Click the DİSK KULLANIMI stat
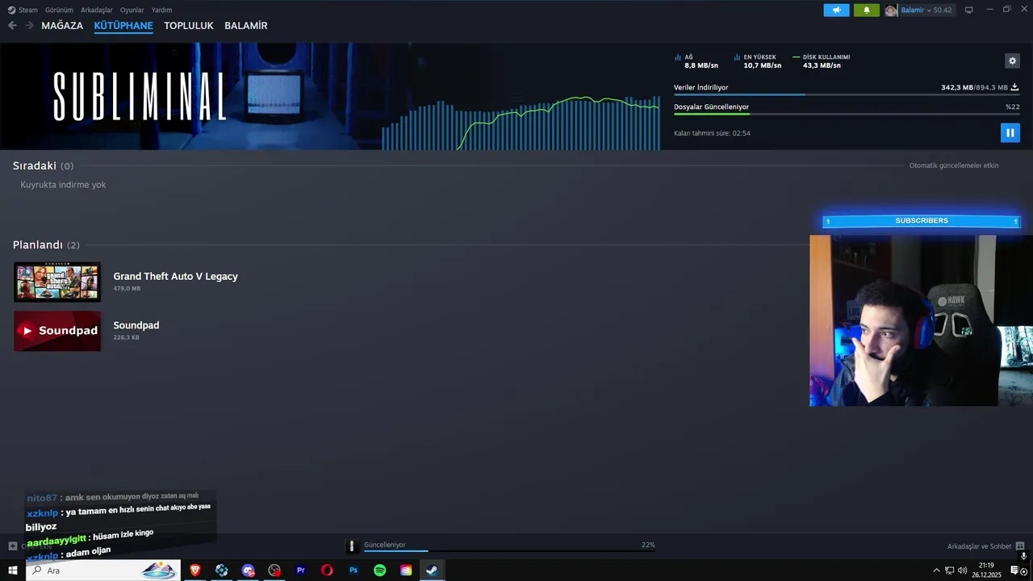 [x=822, y=61]
